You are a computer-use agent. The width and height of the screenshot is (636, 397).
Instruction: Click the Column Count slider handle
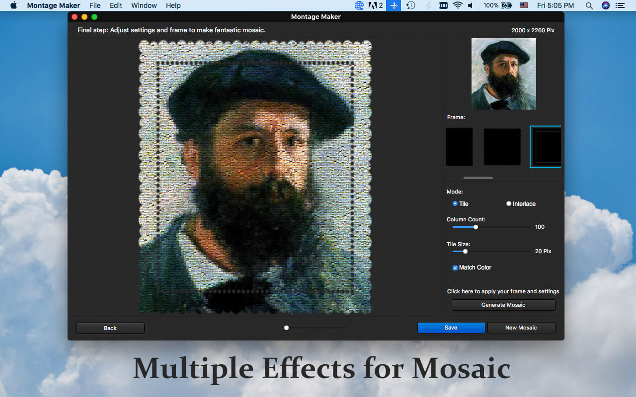(x=476, y=227)
